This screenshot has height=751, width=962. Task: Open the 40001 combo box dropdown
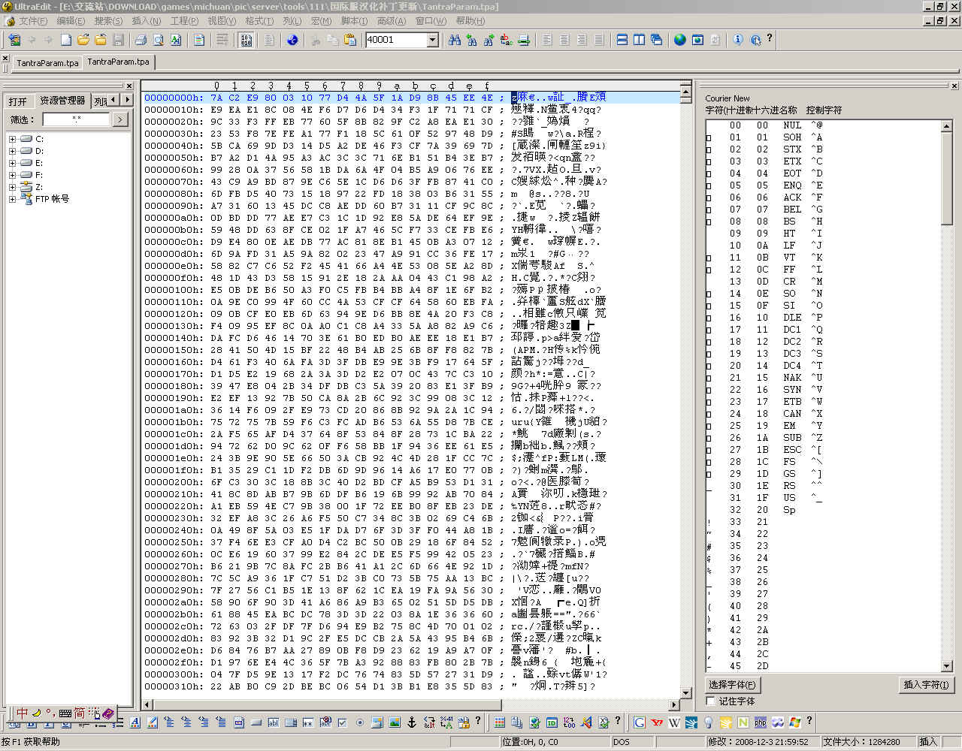click(x=432, y=40)
